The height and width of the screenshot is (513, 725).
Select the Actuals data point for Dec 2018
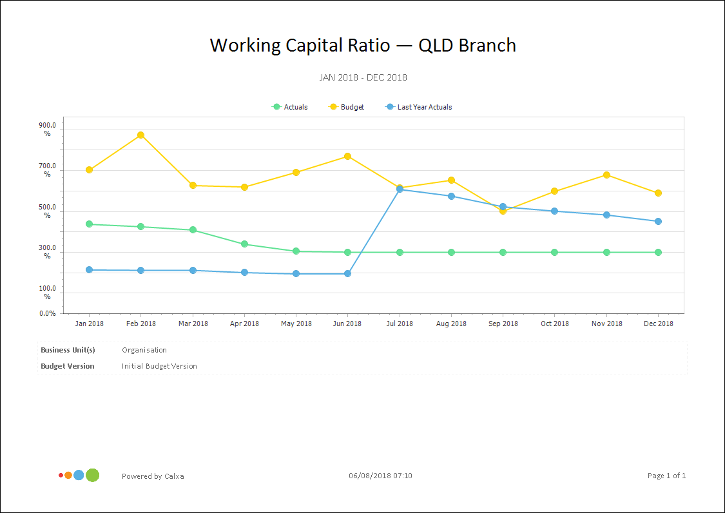point(659,252)
